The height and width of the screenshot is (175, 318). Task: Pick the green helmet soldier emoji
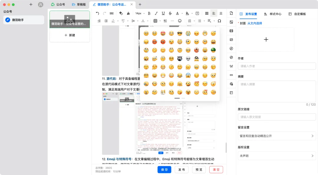pos(213,50)
